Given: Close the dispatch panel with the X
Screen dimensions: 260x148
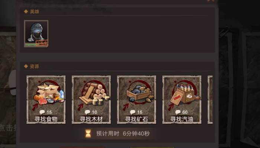Looking at the screenshot, I should pos(211,1).
